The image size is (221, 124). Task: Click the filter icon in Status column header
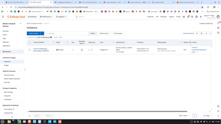click(67, 42)
